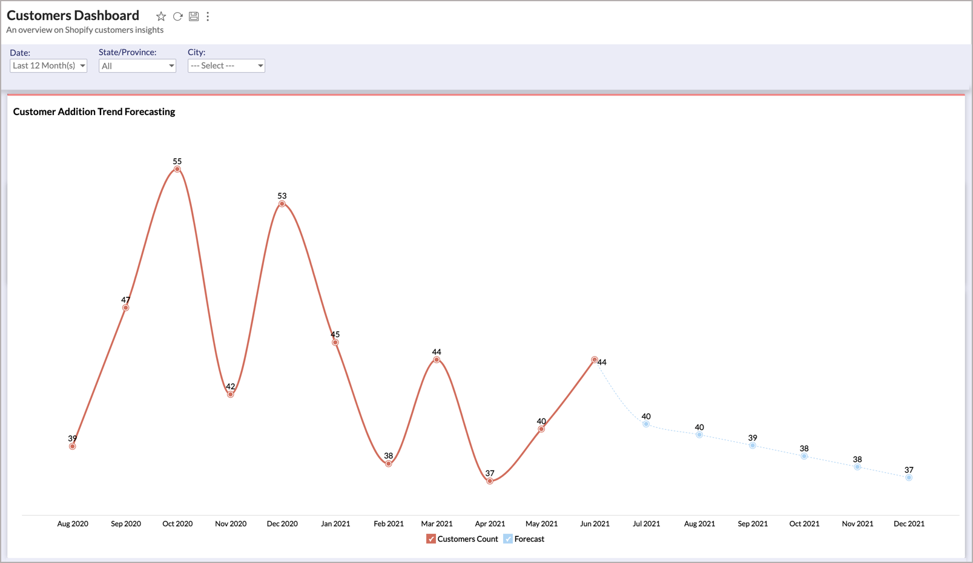Viewport: 973px width, 563px height.
Task: Open the three-dot more options menu
Action: [208, 16]
